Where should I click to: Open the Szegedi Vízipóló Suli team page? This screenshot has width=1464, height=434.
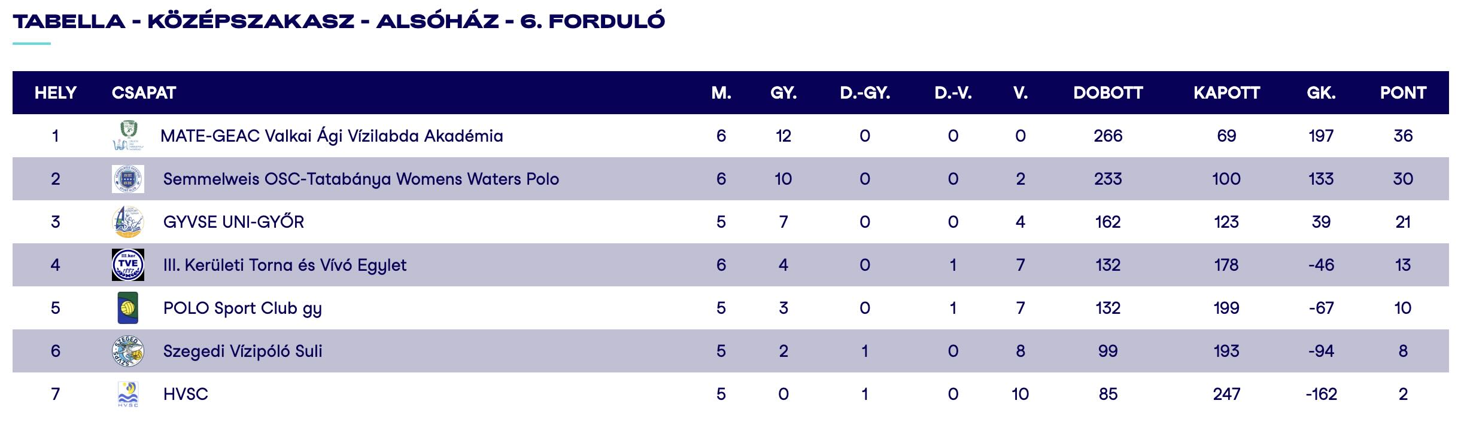[x=242, y=352]
